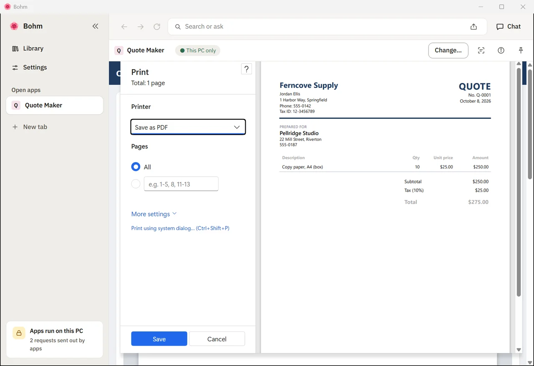
Task: Click 'No. Q-0001' quote number
Action: tap(479, 95)
